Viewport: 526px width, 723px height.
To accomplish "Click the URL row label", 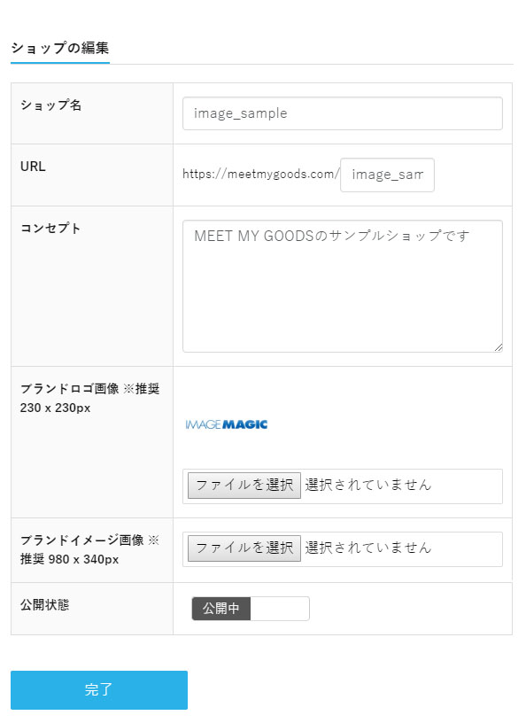I will click(x=33, y=167).
